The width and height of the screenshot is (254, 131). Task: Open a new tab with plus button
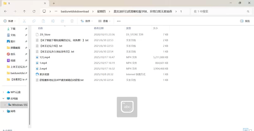click(x=54, y=3)
